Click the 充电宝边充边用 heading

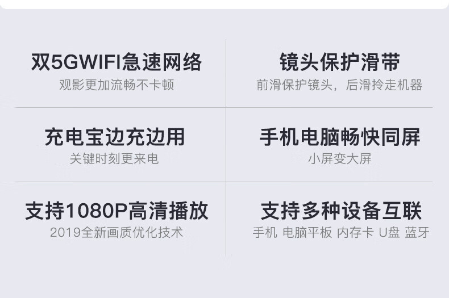click(x=115, y=137)
